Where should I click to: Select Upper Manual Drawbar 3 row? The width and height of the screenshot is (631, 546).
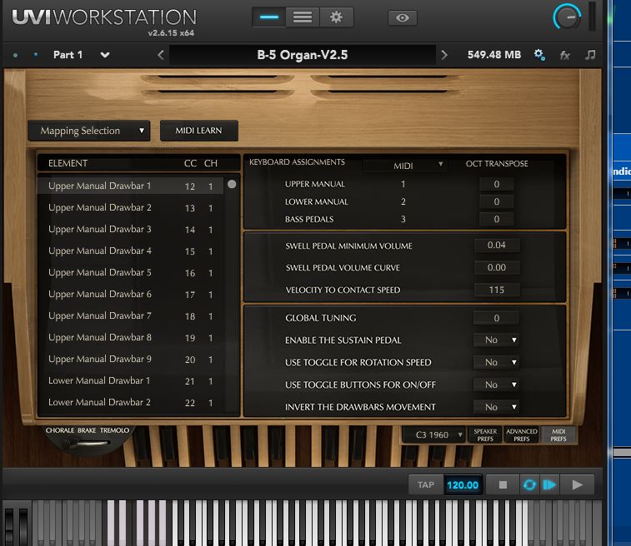(x=130, y=230)
